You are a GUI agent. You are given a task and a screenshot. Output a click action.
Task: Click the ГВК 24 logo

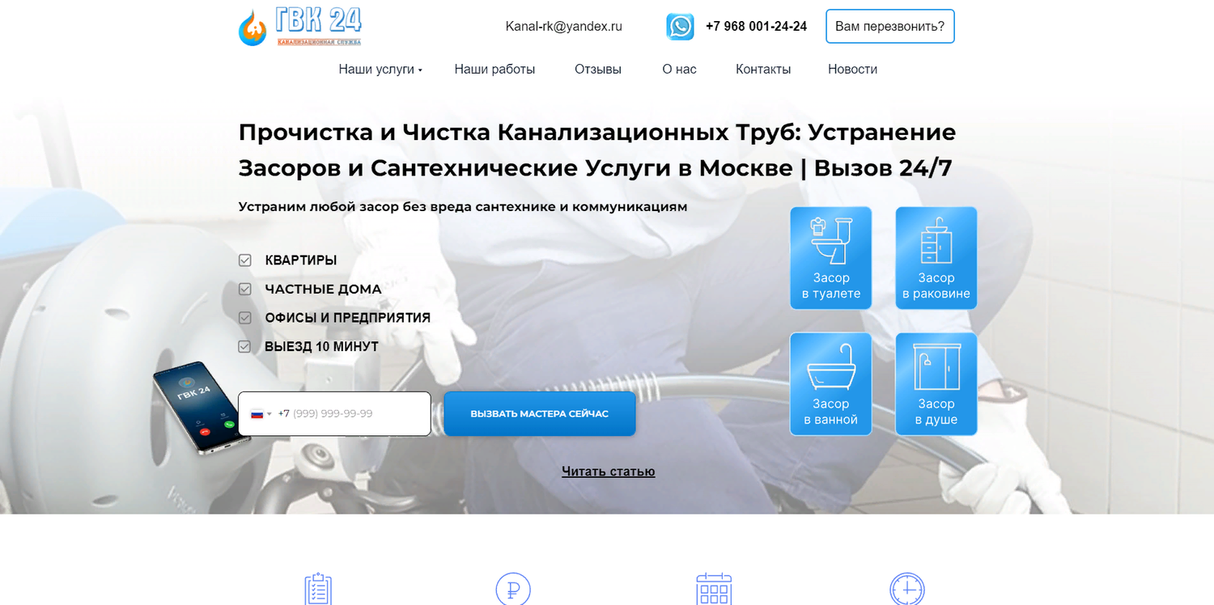point(299,27)
